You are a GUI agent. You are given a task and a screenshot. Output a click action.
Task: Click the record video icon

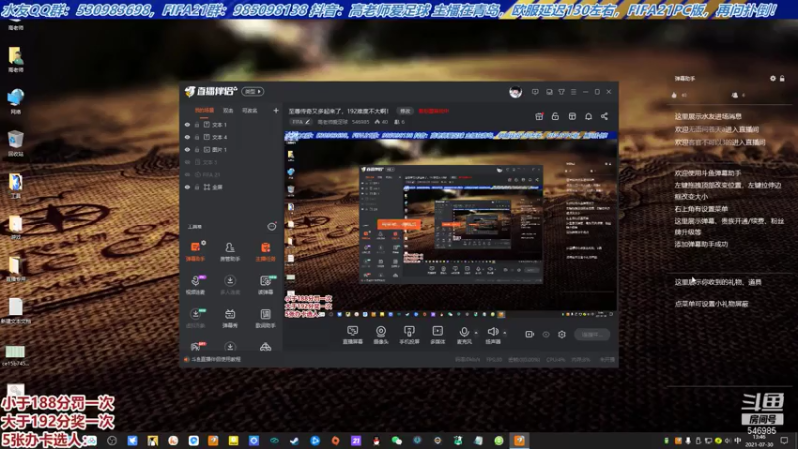tap(530, 334)
